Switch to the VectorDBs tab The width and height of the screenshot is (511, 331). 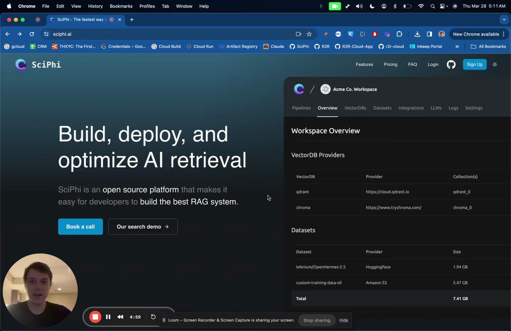click(x=355, y=108)
